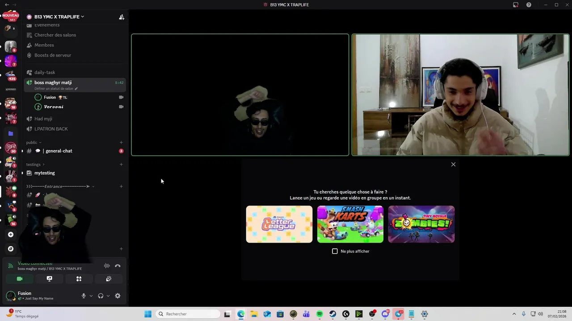Collapse the Entrance category
Screen dimensions: 572x321
click(x=60, y=186)
